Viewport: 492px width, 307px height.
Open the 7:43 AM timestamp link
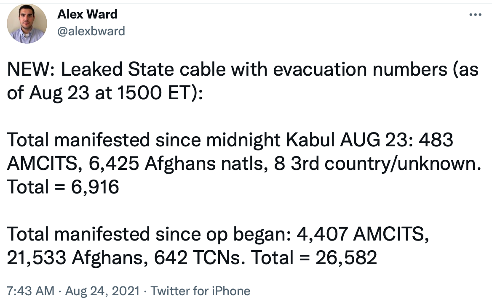(29, 290)
